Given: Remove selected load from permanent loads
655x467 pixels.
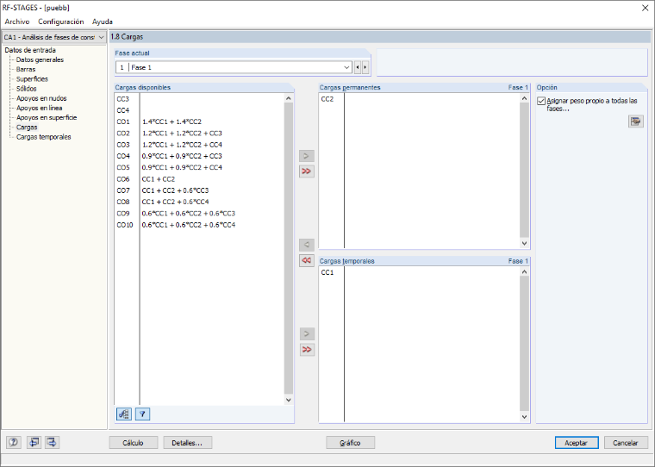Looking at the screenshot, I should tap(306, 245).
